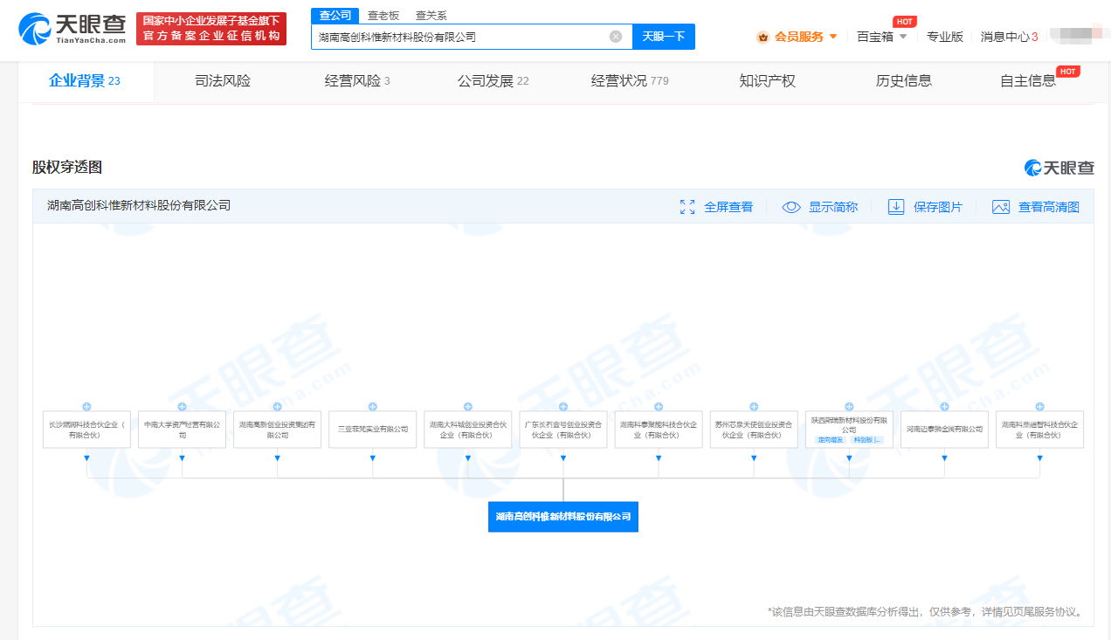
Task: Switch to the 历史信息 tab
Action: point(904,81)
